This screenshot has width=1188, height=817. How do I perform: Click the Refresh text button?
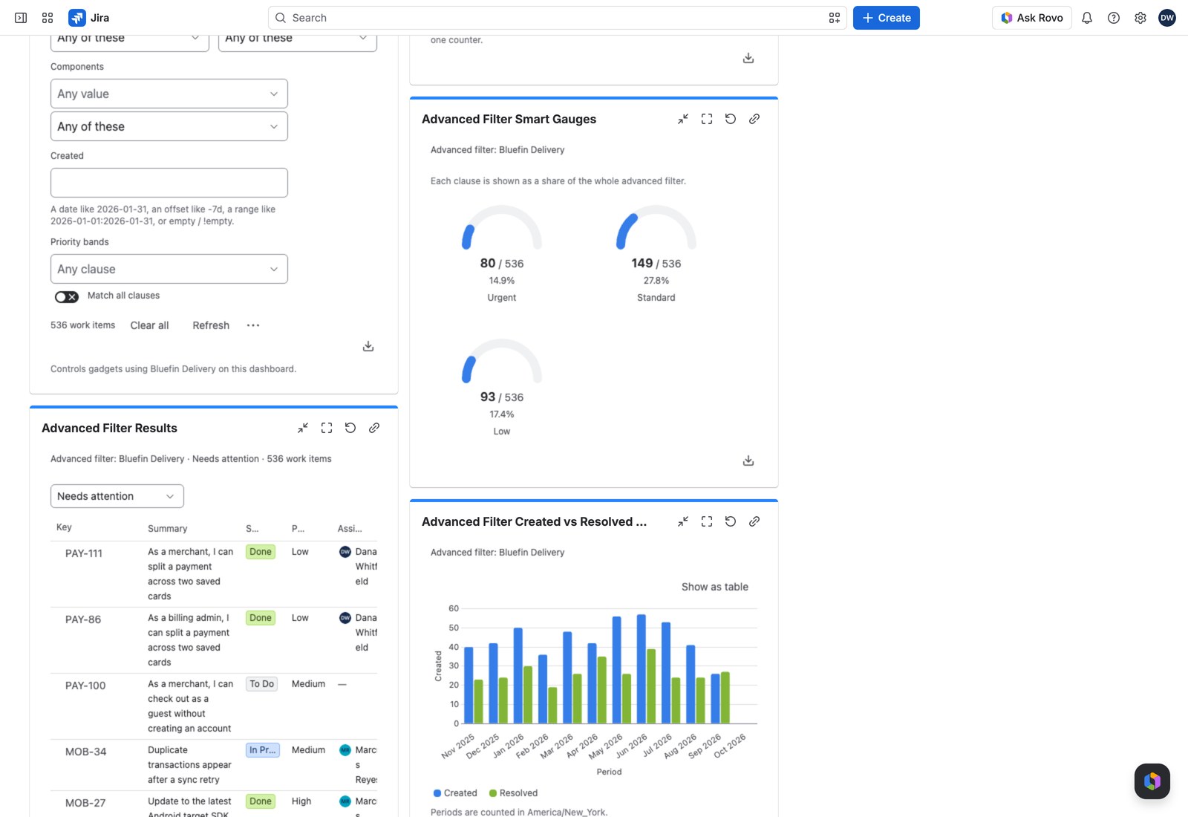211,325
